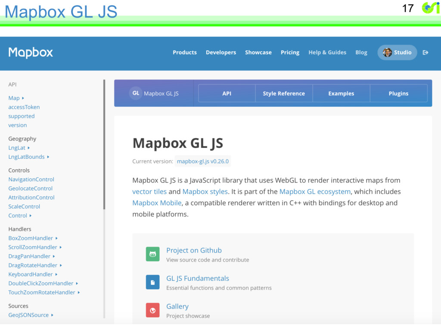Screen dimensions: 441x330
Task: Switch to the API tab
Action: click(227, 93)
